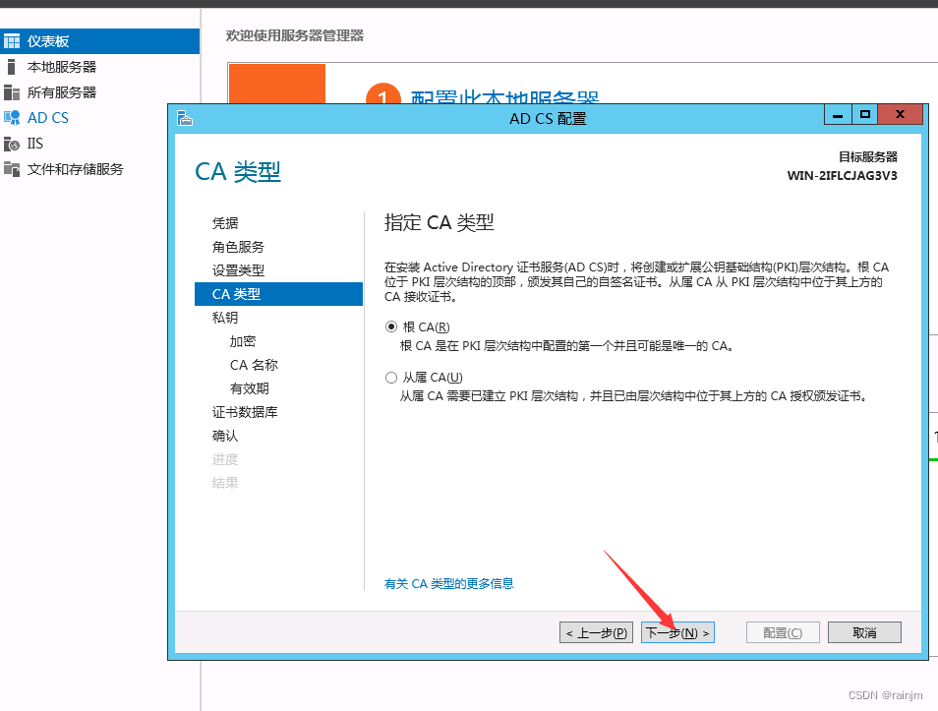938x711 pixels.
Task: Click the 指定 CA 类型 heading
Action: click(x=440, y=222)
